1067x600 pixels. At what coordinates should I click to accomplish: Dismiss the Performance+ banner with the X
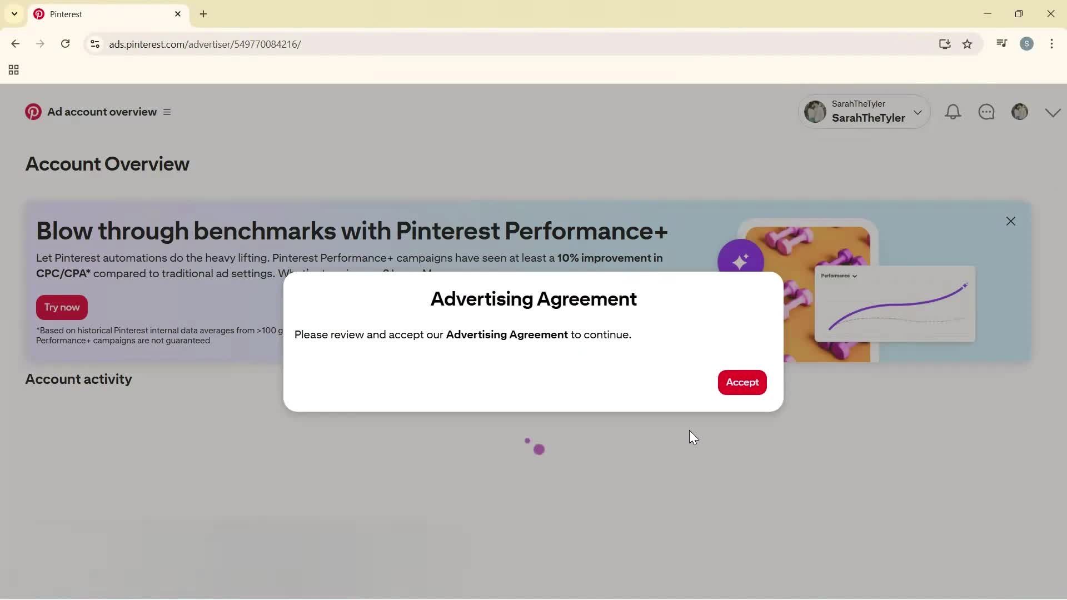tap(1010, 221)
